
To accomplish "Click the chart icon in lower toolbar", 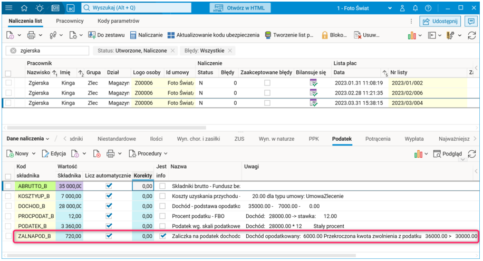I will [418, 154].
